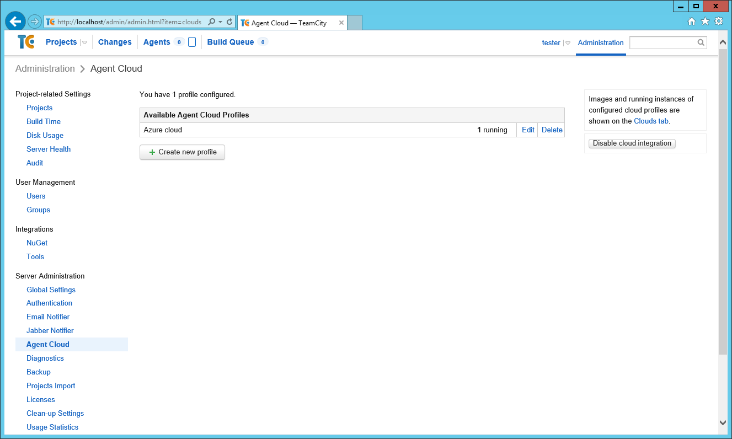732x439 pixels.
Task: Open the Changes top menu item
Action: click(115, 42)
